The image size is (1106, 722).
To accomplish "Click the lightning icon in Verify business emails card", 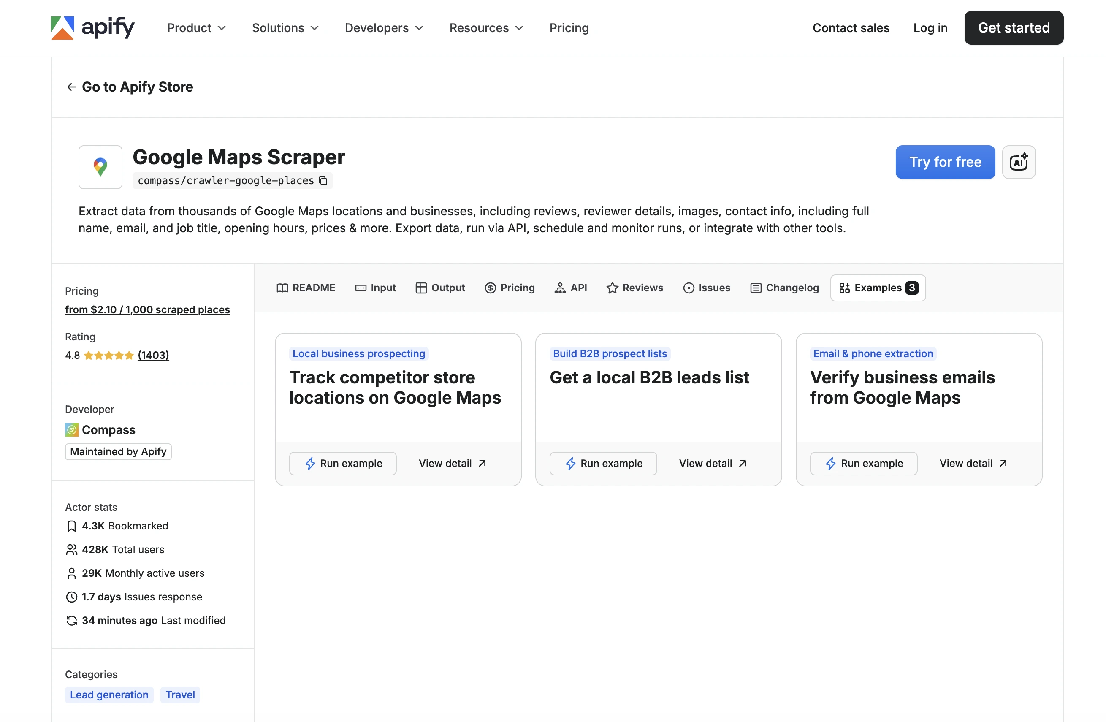I will point(830,464).
